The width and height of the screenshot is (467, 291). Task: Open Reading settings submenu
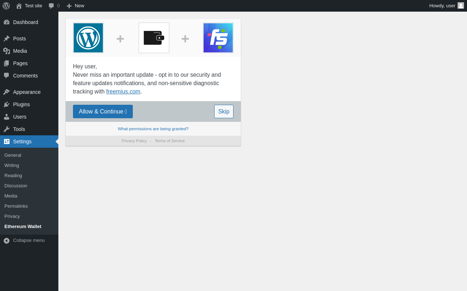click(x=29, y=176)
